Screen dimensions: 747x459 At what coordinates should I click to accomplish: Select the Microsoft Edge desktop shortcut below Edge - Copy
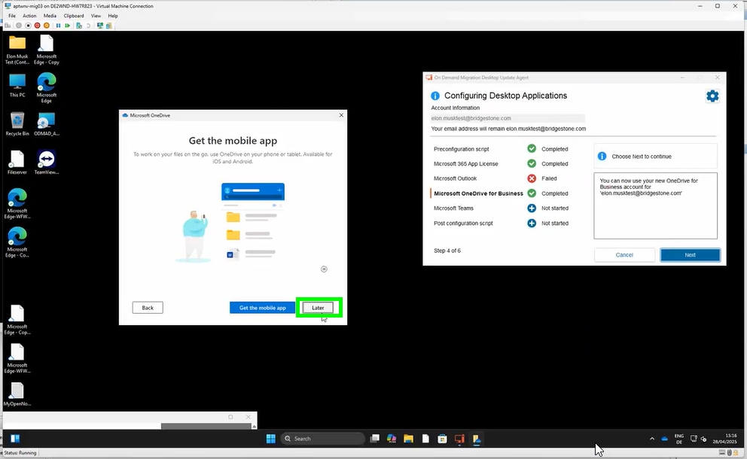tap(46, 88)
